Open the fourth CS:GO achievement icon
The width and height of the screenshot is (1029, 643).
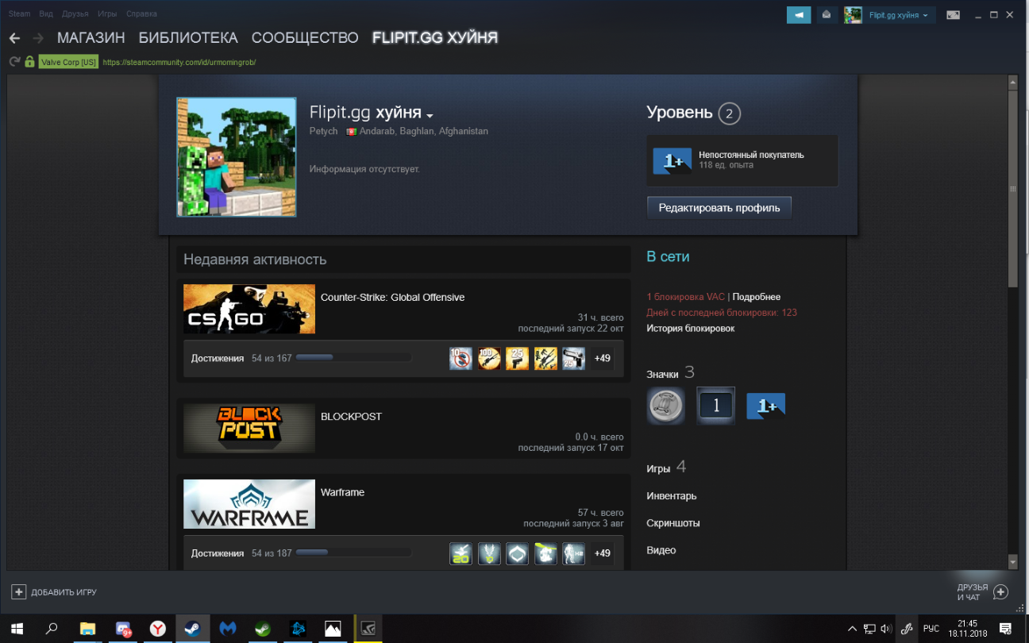click(x=545, y=358)
